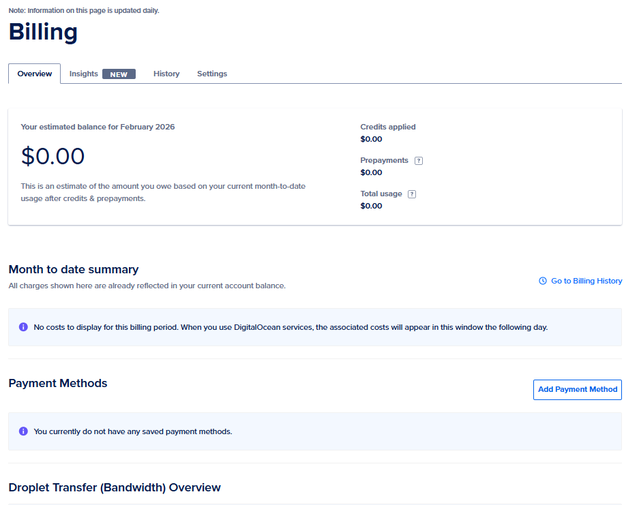Click the no saved payment methods message

tap(133, 431)
